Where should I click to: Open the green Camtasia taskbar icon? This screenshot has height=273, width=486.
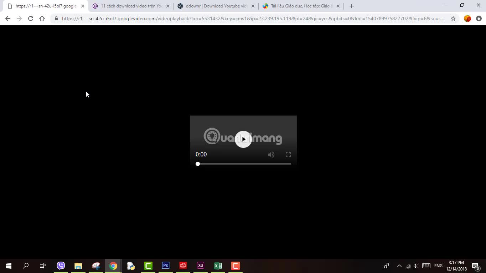148,266
